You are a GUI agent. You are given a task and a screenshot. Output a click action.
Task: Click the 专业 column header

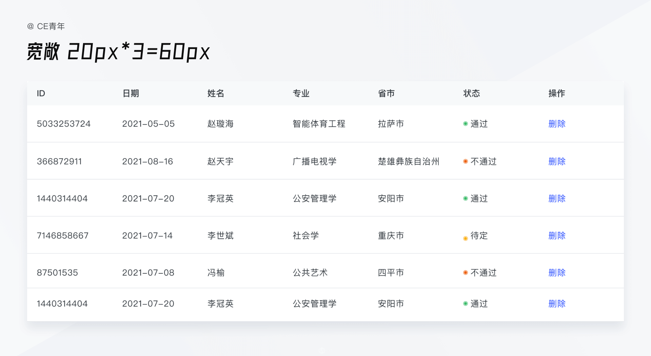click(x=301, y=93)
